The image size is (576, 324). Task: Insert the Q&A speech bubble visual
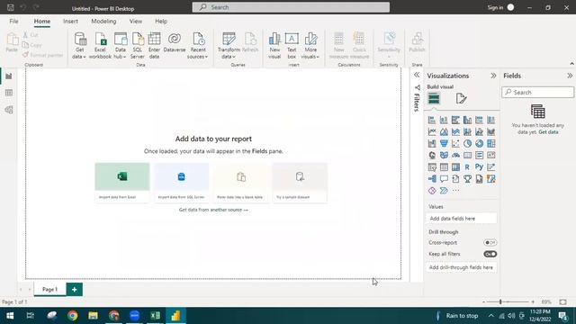[444, 179]
